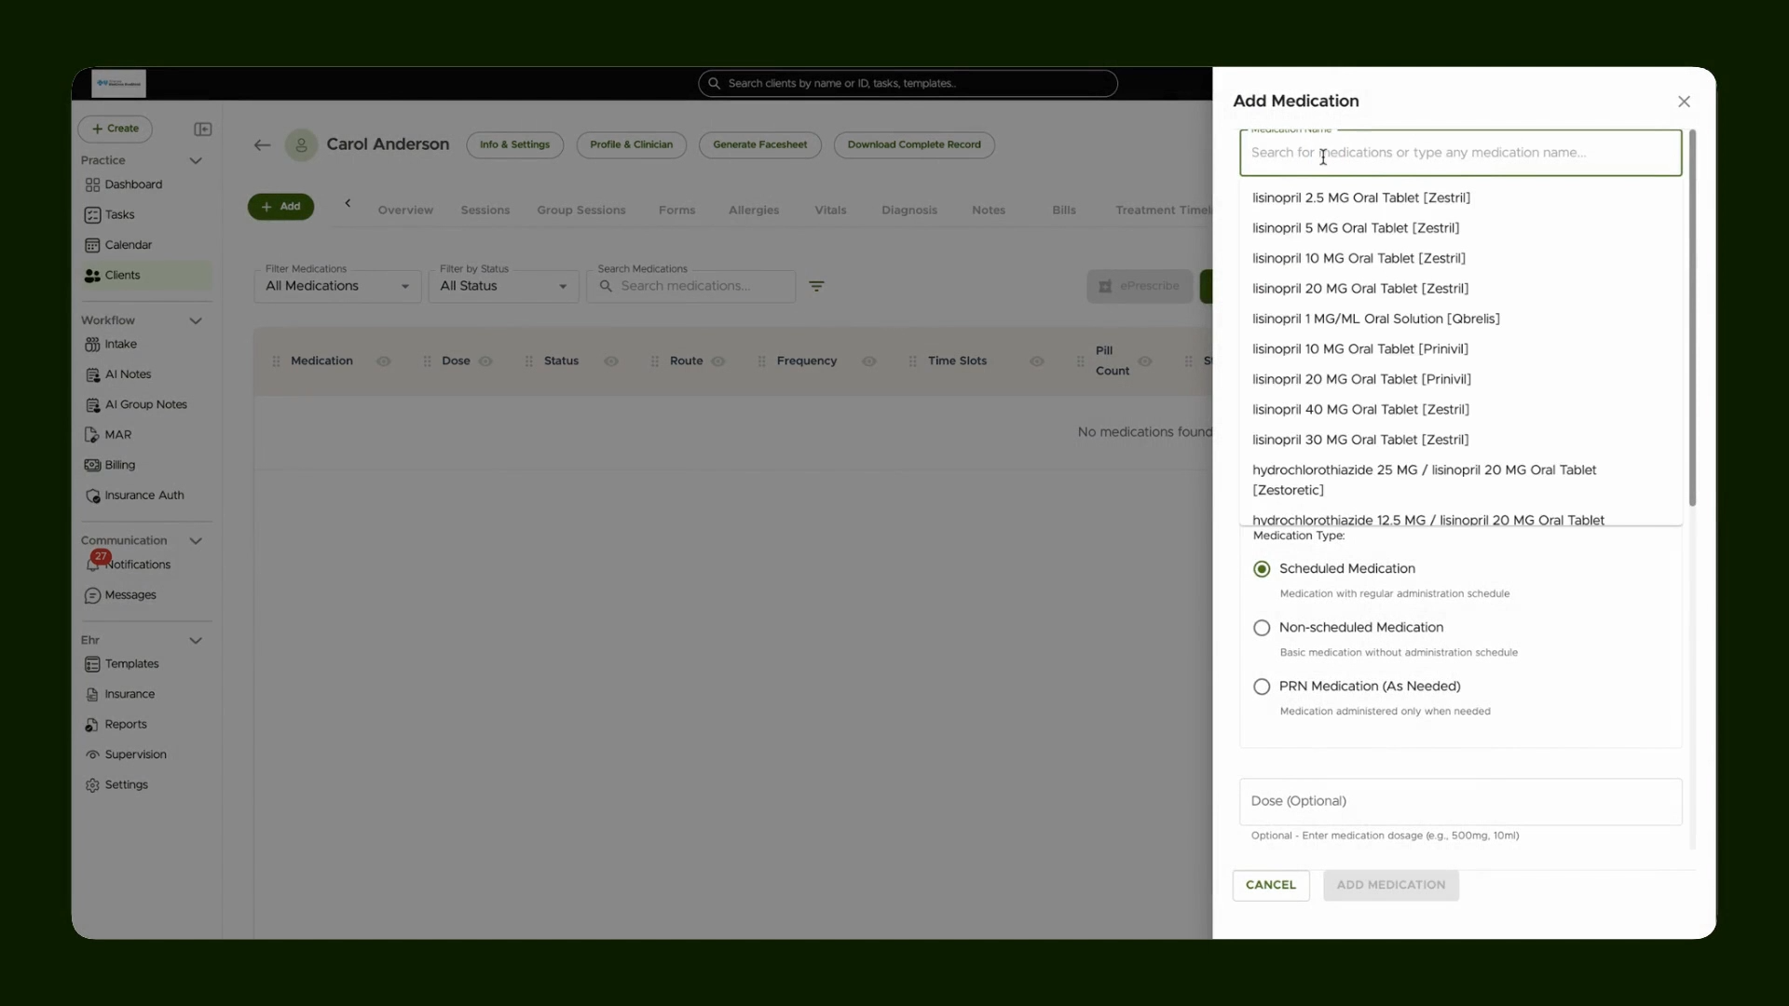Viewport: 1789px width, 1006px height.
Task: Go back using the left arrow
Action: 262,145
